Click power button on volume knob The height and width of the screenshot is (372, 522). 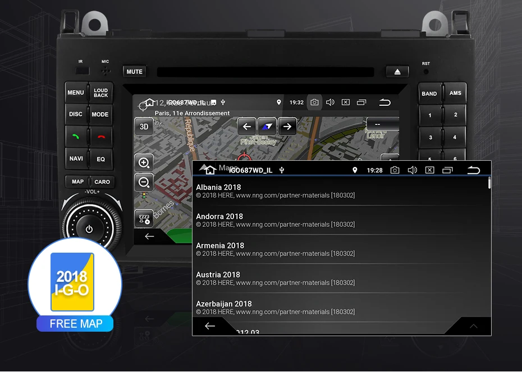click(x=89, y=229)
